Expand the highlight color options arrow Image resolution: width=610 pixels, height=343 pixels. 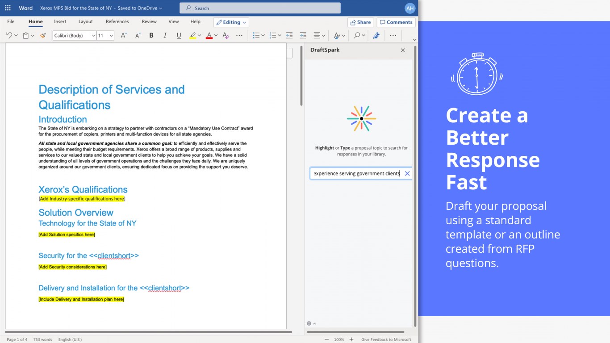click(x=199, y=35)
